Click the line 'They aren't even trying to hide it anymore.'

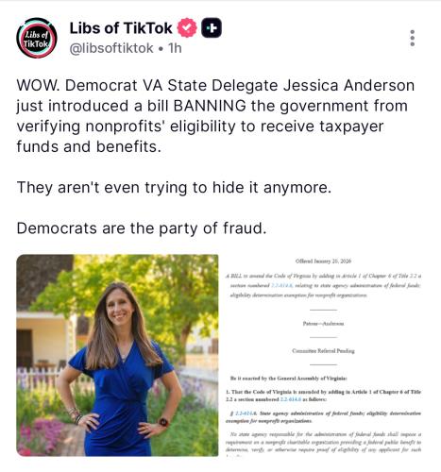[174, 188]
